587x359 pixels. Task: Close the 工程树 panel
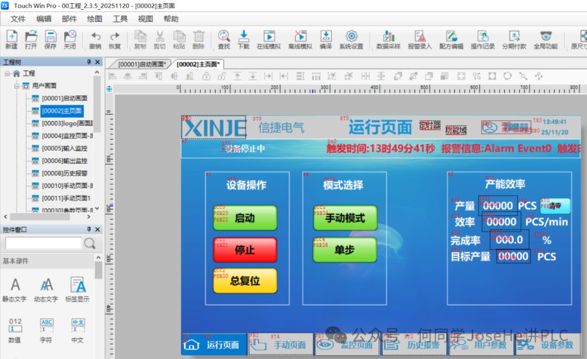pos(98,62)
